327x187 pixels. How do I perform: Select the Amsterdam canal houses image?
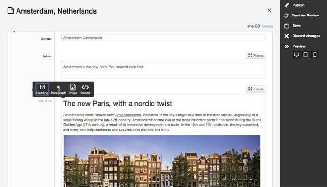click(162, 161)
